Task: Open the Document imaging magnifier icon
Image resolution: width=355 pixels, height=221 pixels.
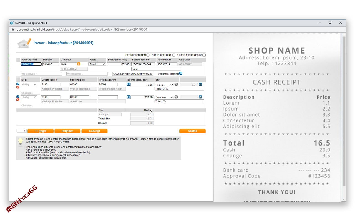Action: tap(181, 73)
